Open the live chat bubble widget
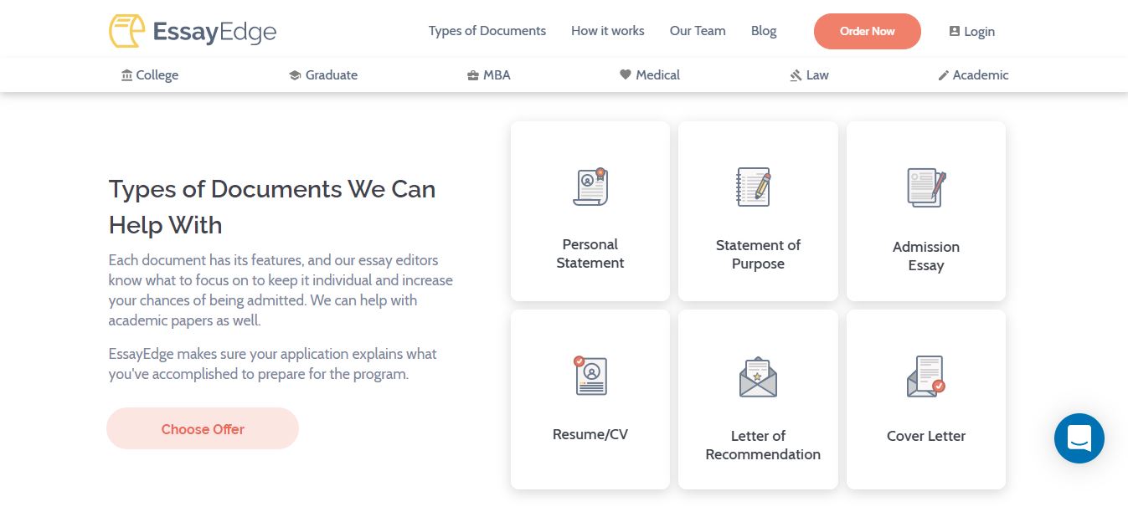The image size is (1128, 512). click(1079, 438)
